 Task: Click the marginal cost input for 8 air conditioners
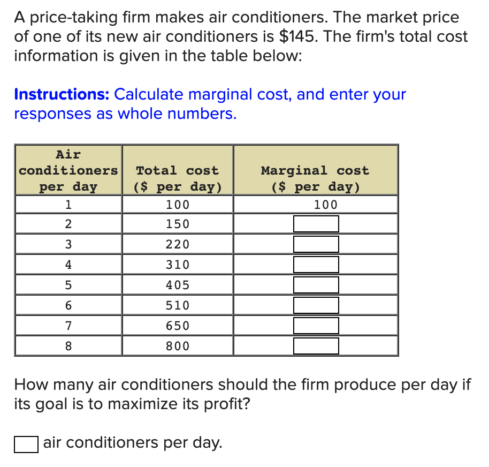tap(316, 345)
